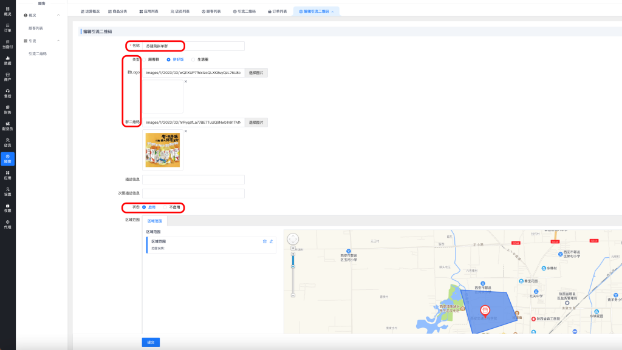
Task: Switch to the 订单列表 tab
Action: (x=276, y=12)
